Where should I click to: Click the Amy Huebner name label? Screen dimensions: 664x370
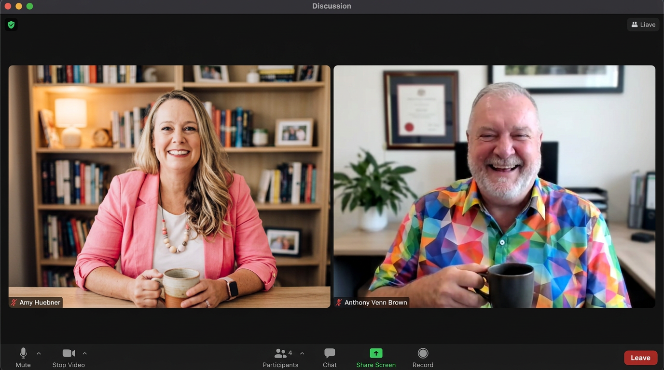40,303
